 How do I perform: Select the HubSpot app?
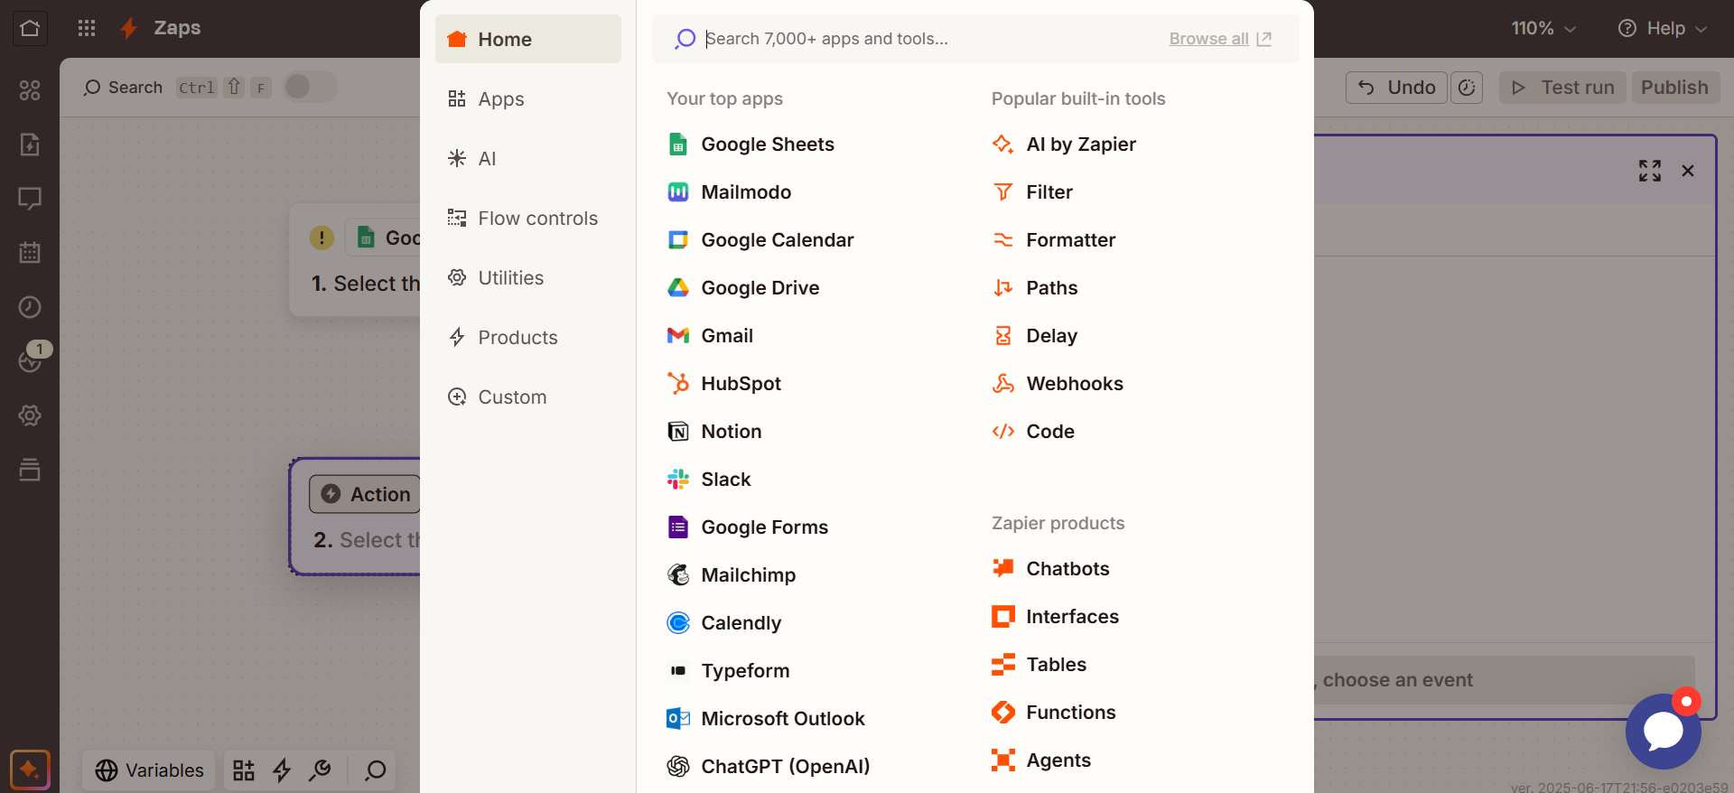pos(723,384)
